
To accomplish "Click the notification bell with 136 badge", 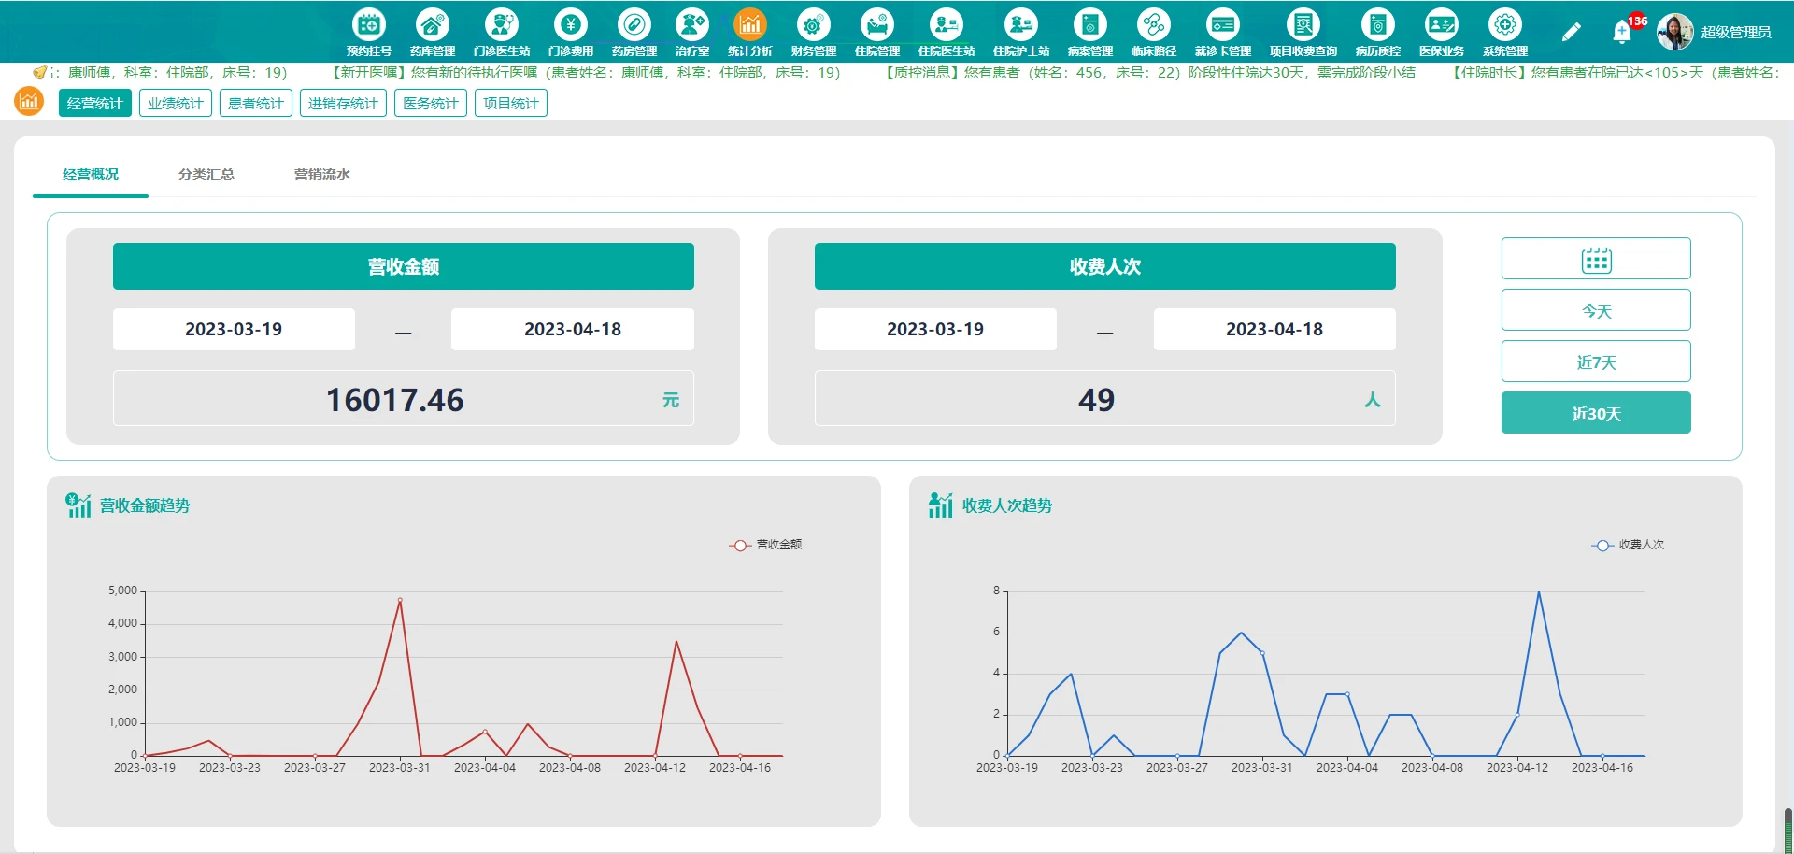I will click(x=1622, y=32).
